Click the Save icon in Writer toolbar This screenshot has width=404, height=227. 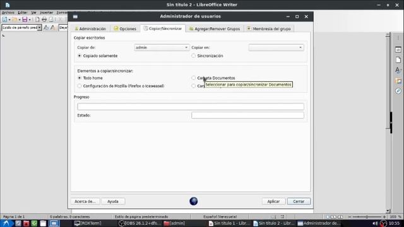tap(25, 20)
